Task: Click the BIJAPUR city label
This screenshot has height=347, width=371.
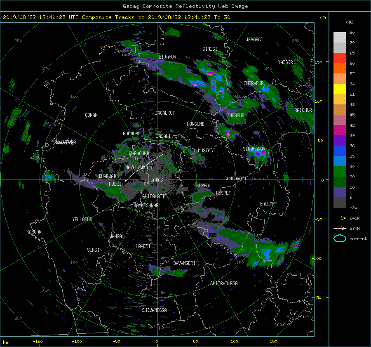Action: [167, 57]
